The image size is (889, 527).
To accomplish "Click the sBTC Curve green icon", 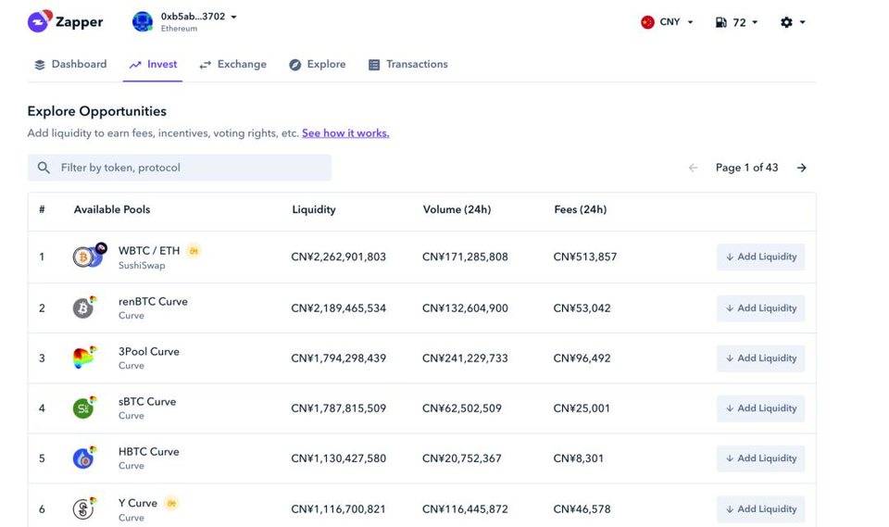I will (x=84, y=408).
